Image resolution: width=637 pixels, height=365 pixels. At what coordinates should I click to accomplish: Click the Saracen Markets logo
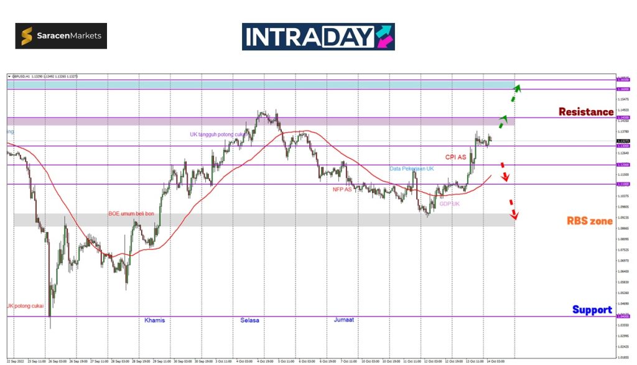pyautogui.click(x=61, y=36)
